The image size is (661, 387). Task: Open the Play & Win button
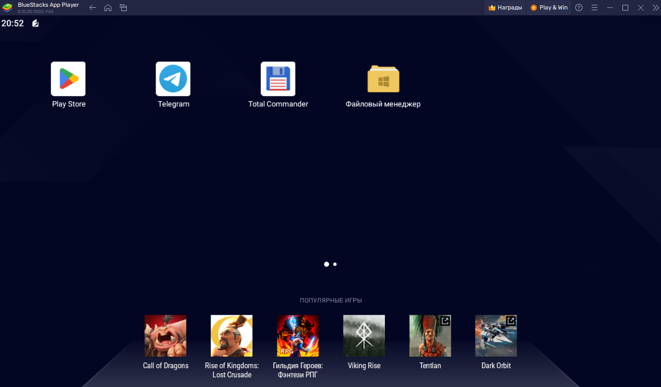[549, 8]
